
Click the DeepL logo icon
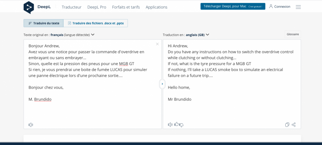29,7
